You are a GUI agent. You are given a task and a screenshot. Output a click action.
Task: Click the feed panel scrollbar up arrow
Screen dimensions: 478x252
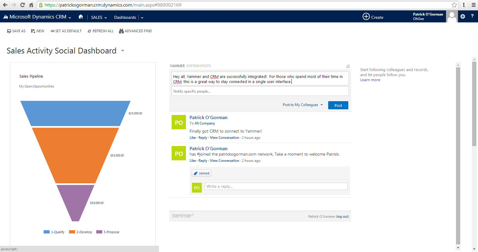point(458,65)
